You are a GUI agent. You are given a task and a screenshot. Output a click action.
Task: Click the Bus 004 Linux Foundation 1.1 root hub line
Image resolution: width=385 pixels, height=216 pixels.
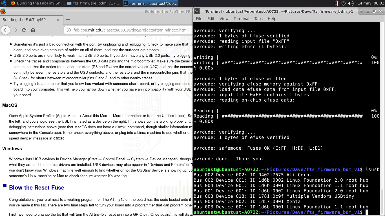coord(281,185)
